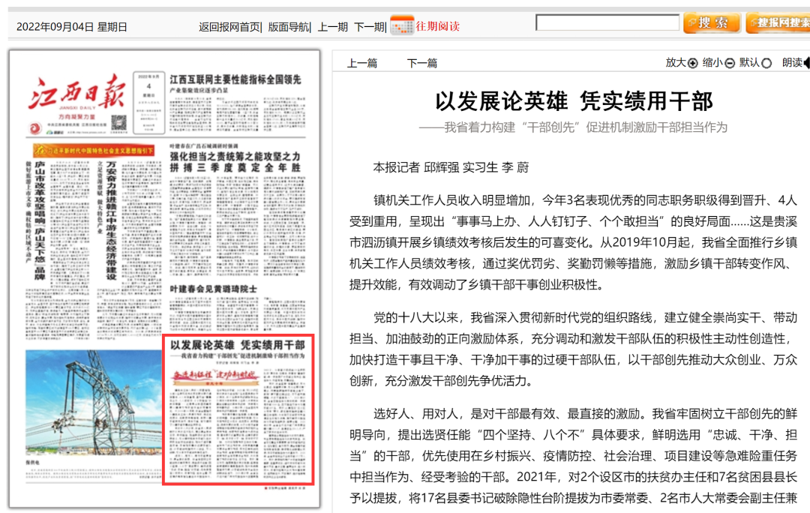
Task: Open article 强化担当之责统筹之能攻坚之力 on page preview
Action: [235, 157]
